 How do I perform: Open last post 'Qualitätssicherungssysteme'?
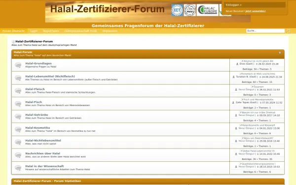click(x=258, y=164)
